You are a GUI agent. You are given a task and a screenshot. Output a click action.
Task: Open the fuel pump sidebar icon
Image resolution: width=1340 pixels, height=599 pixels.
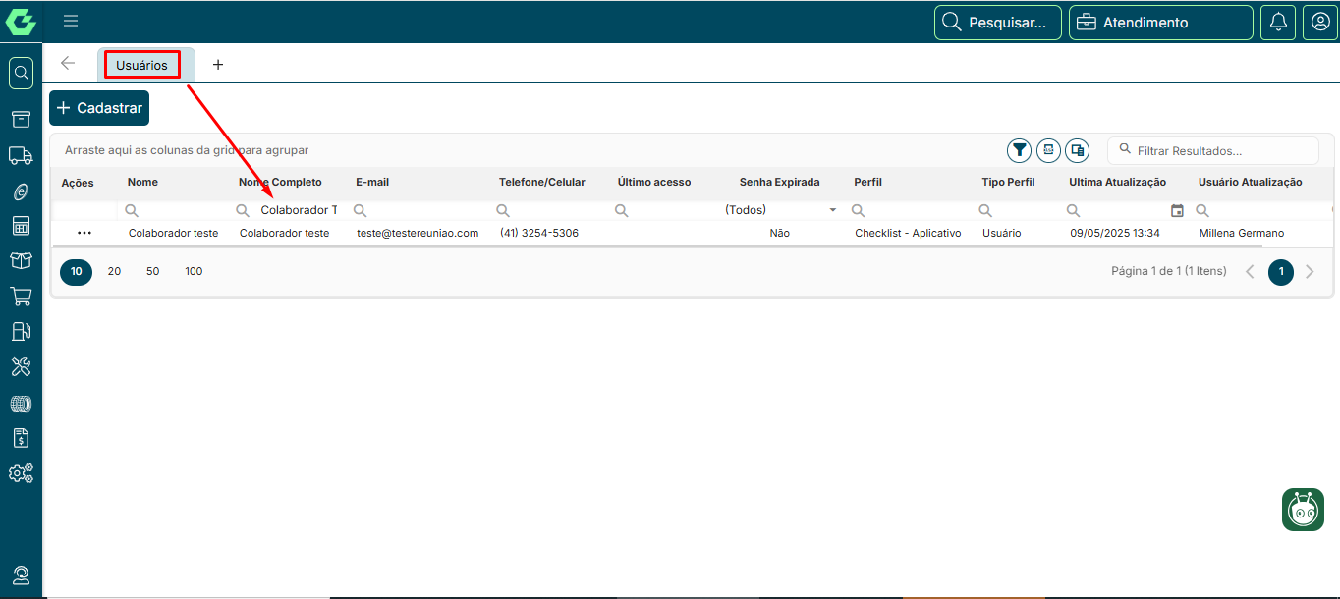coord(21,331)
